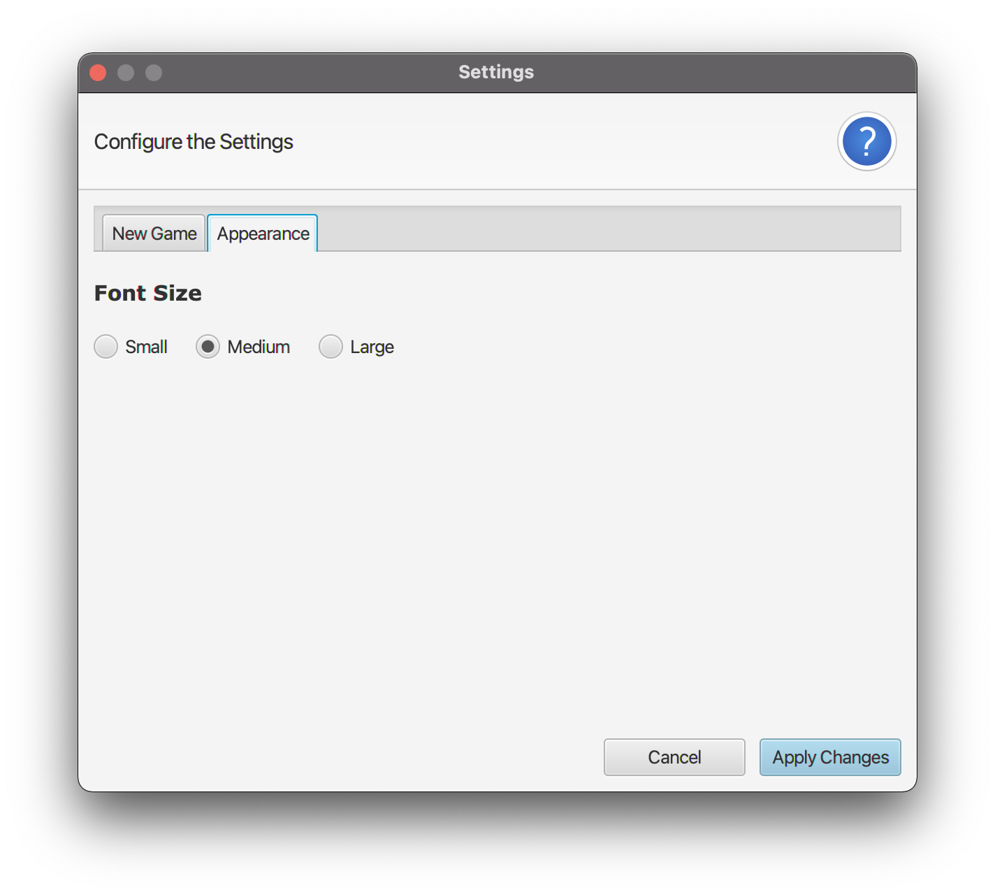Screen dimensions: 995x895
Task: Click the yellow traffic light window button
Action: click(126, 72)
